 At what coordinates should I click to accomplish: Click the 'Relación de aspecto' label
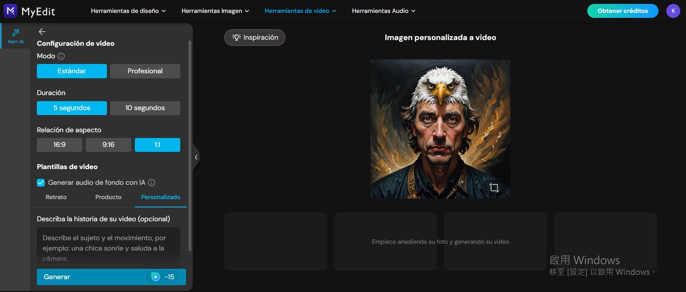(x=69, y=130)
